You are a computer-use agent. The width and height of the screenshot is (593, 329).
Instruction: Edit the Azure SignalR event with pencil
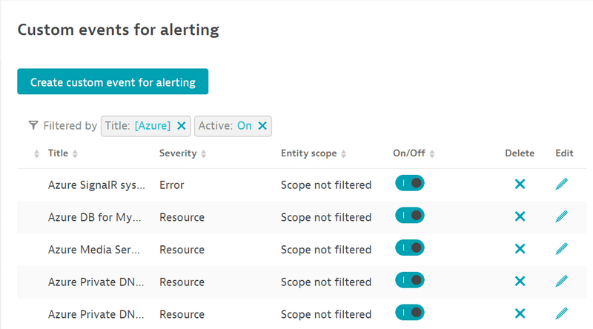click(562, 184)
